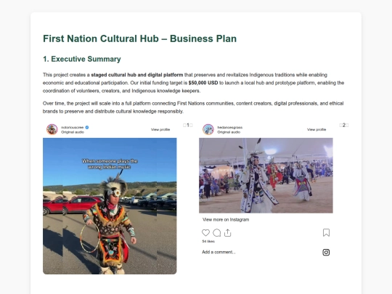The width and height of the screenshot is (392, 294).
Task: Click Original audio under notoriouscree
Action: point(73,132)
